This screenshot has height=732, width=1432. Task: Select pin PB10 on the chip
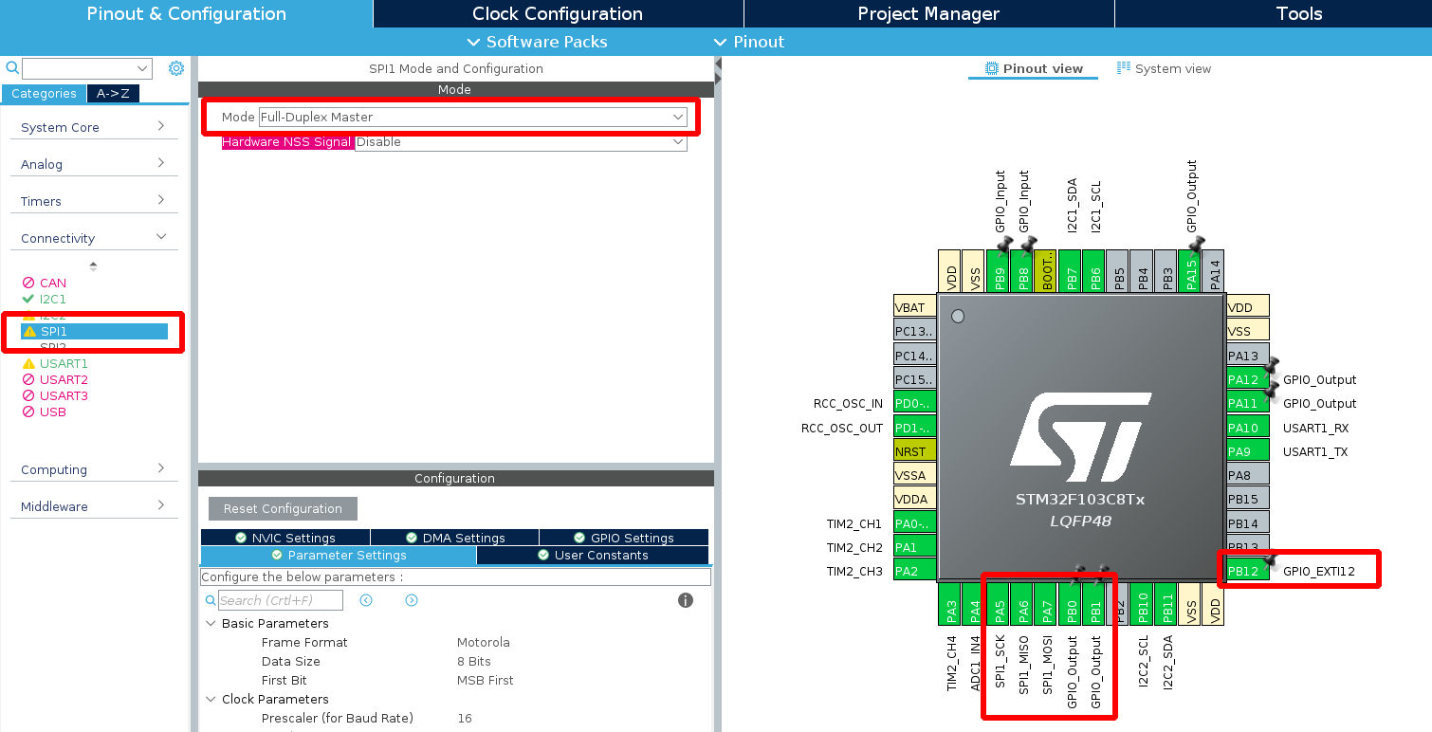pos(1143,603)
